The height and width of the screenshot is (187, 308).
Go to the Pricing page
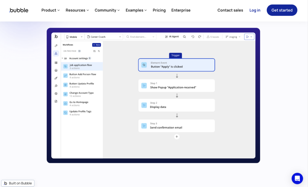[159, 10]
